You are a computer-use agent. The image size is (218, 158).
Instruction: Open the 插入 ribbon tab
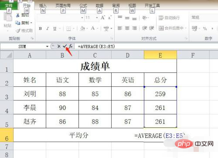(43, 6)
